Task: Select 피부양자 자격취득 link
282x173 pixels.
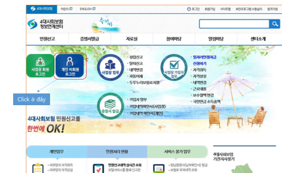Action: pos(61,165)
